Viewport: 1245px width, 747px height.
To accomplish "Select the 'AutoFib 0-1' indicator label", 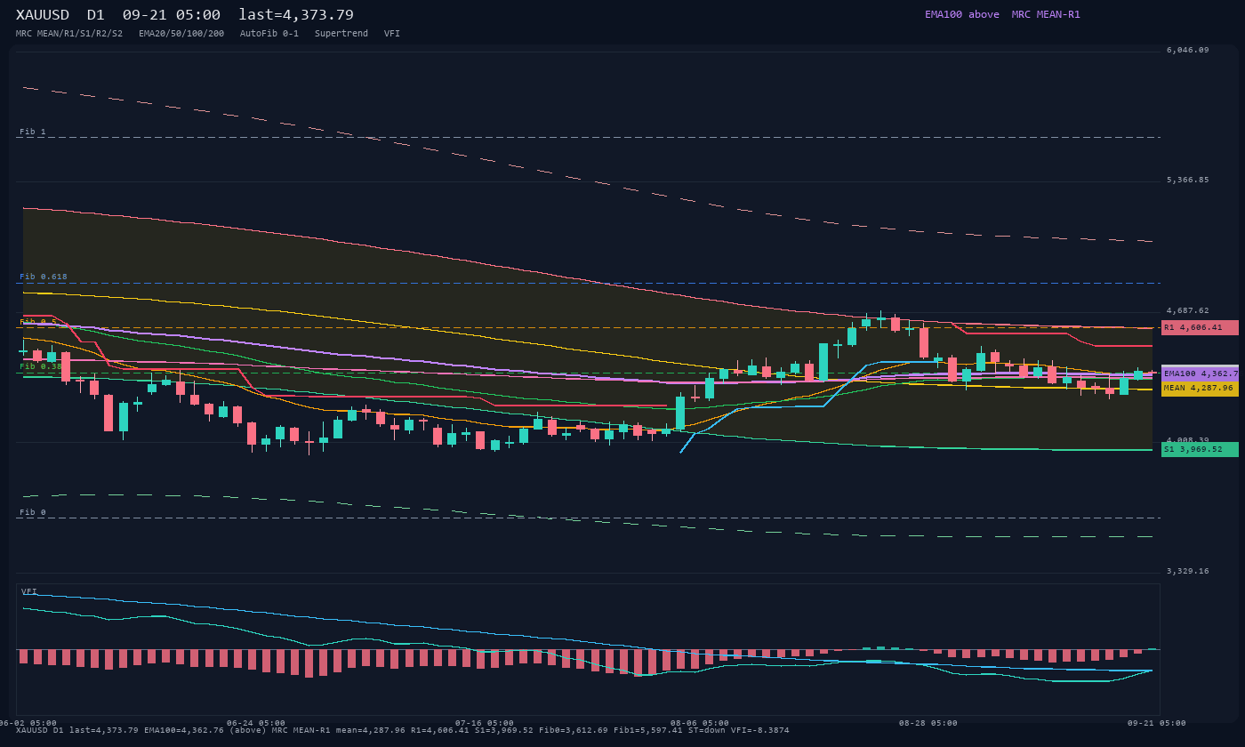I will 269,34.
